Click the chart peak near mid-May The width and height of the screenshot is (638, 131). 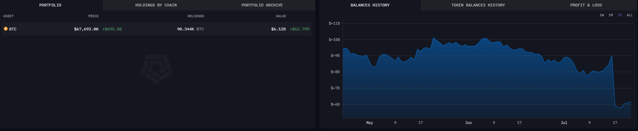point(433,38)
